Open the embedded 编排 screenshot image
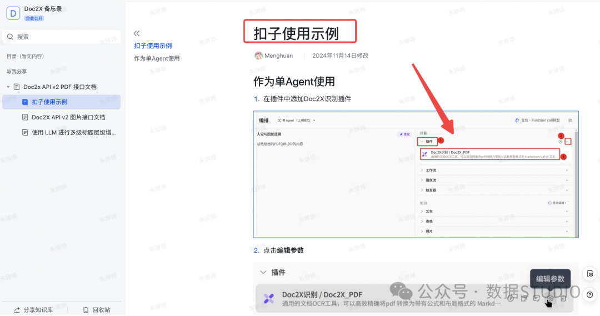The image size is (600, 316). [x=416, y=174]
